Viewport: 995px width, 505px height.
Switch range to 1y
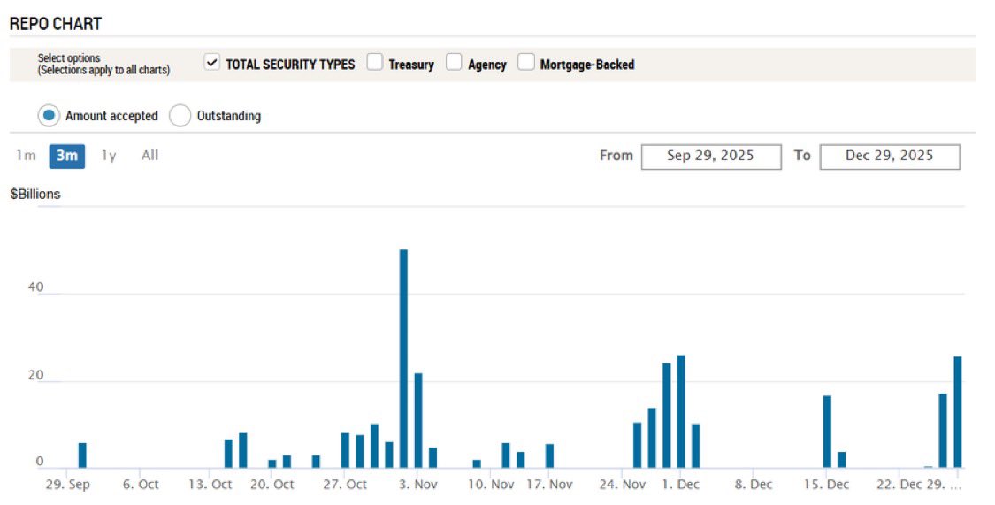click(x=109, y=156)
